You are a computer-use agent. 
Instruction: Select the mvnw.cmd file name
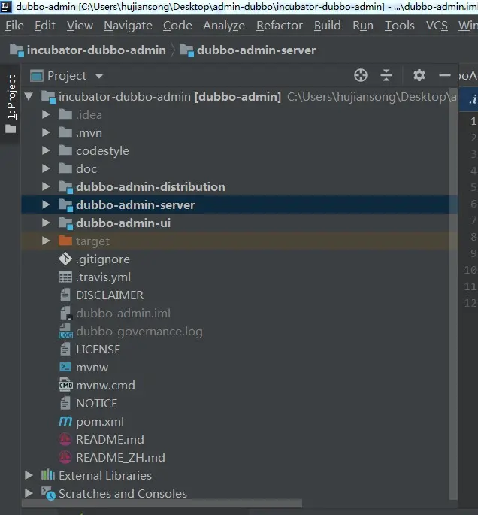(105, 385)
